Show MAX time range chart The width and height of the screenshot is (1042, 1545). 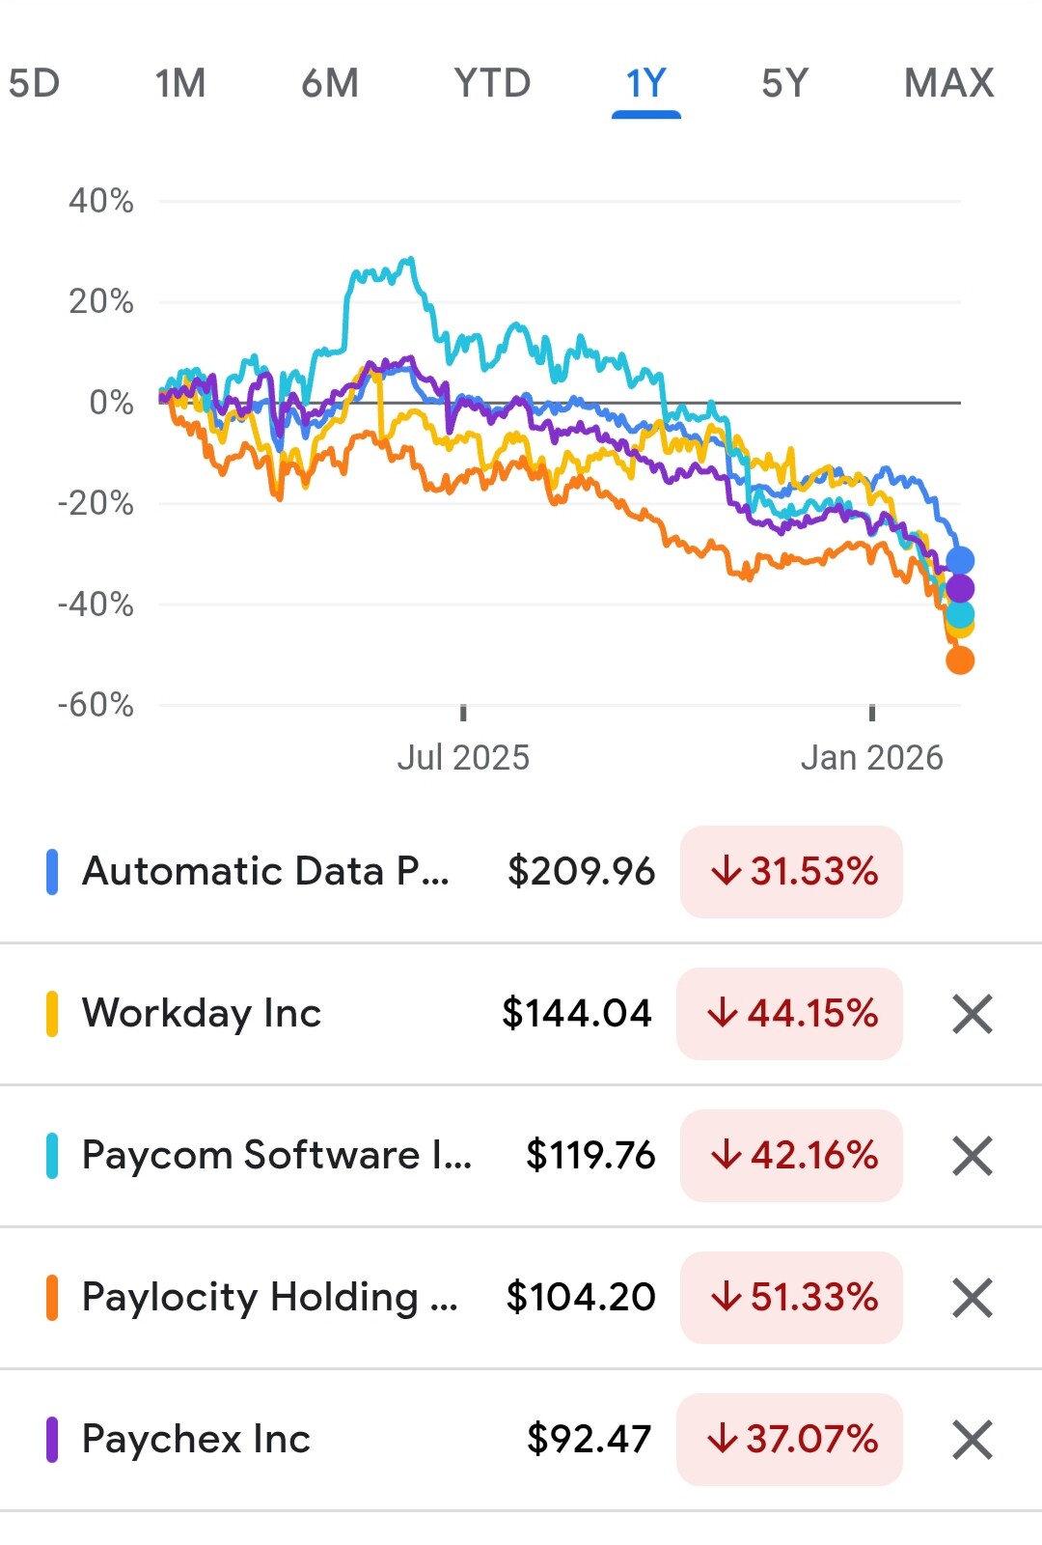[x=948, y=84]
